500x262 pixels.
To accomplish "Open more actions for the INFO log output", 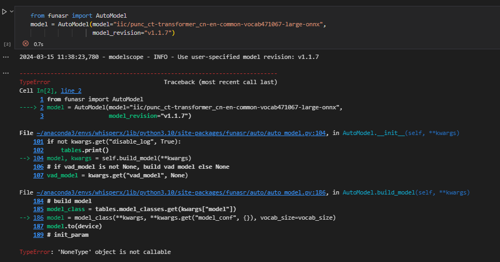I will coord(6,57).
